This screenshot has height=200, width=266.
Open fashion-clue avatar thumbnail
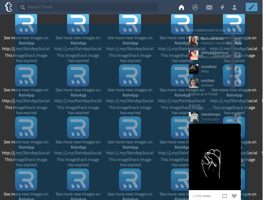pyautogui.click(x=194, y=41)
